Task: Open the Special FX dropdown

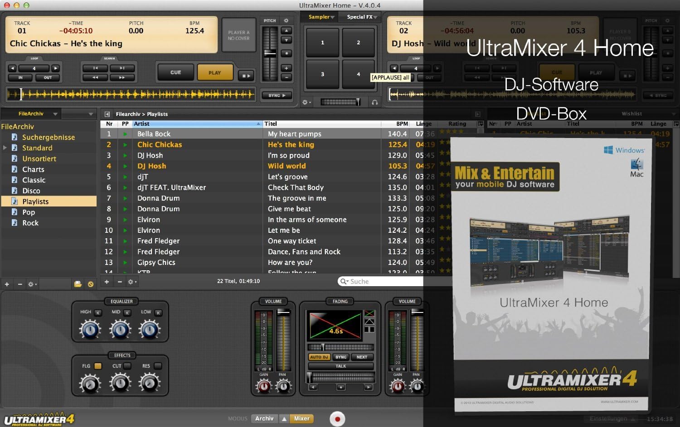Action: pos(360,17)
